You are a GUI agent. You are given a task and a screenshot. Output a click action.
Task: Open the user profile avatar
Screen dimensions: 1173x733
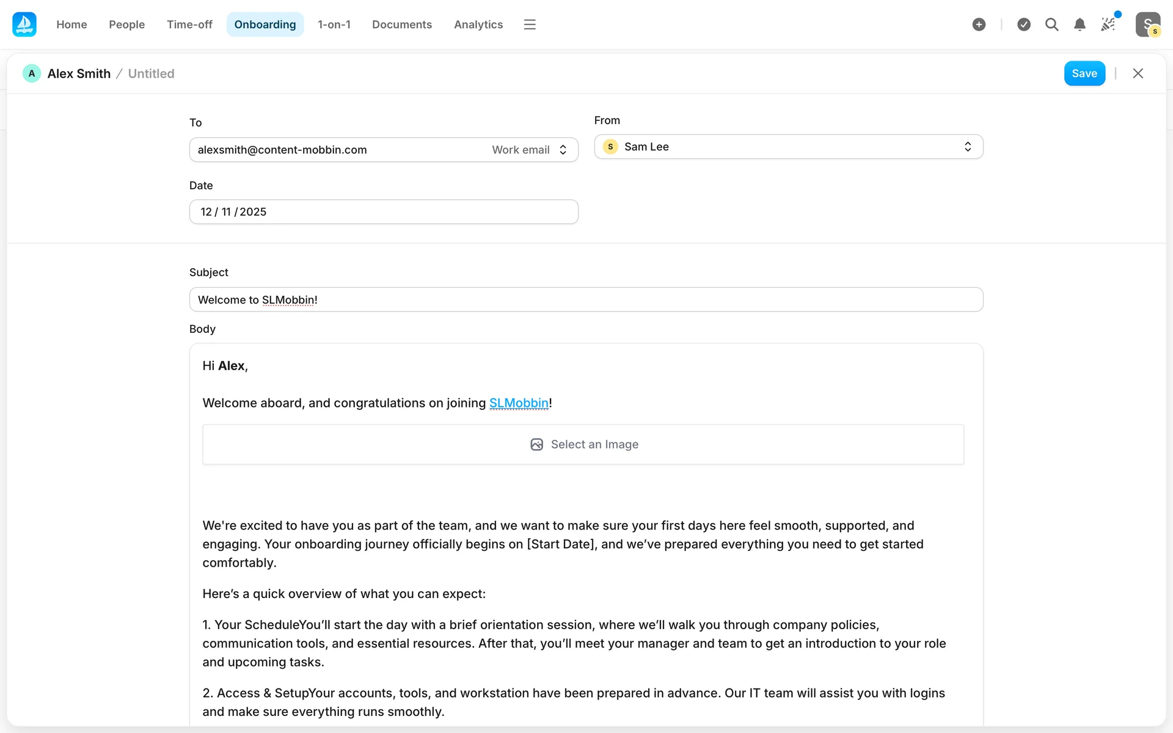click(x=1148, y=24)
